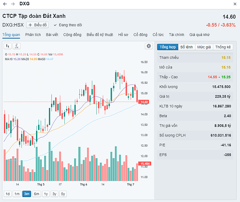Open the fx indicators function icon
The image size is (240, 202).
click(17, 46)
